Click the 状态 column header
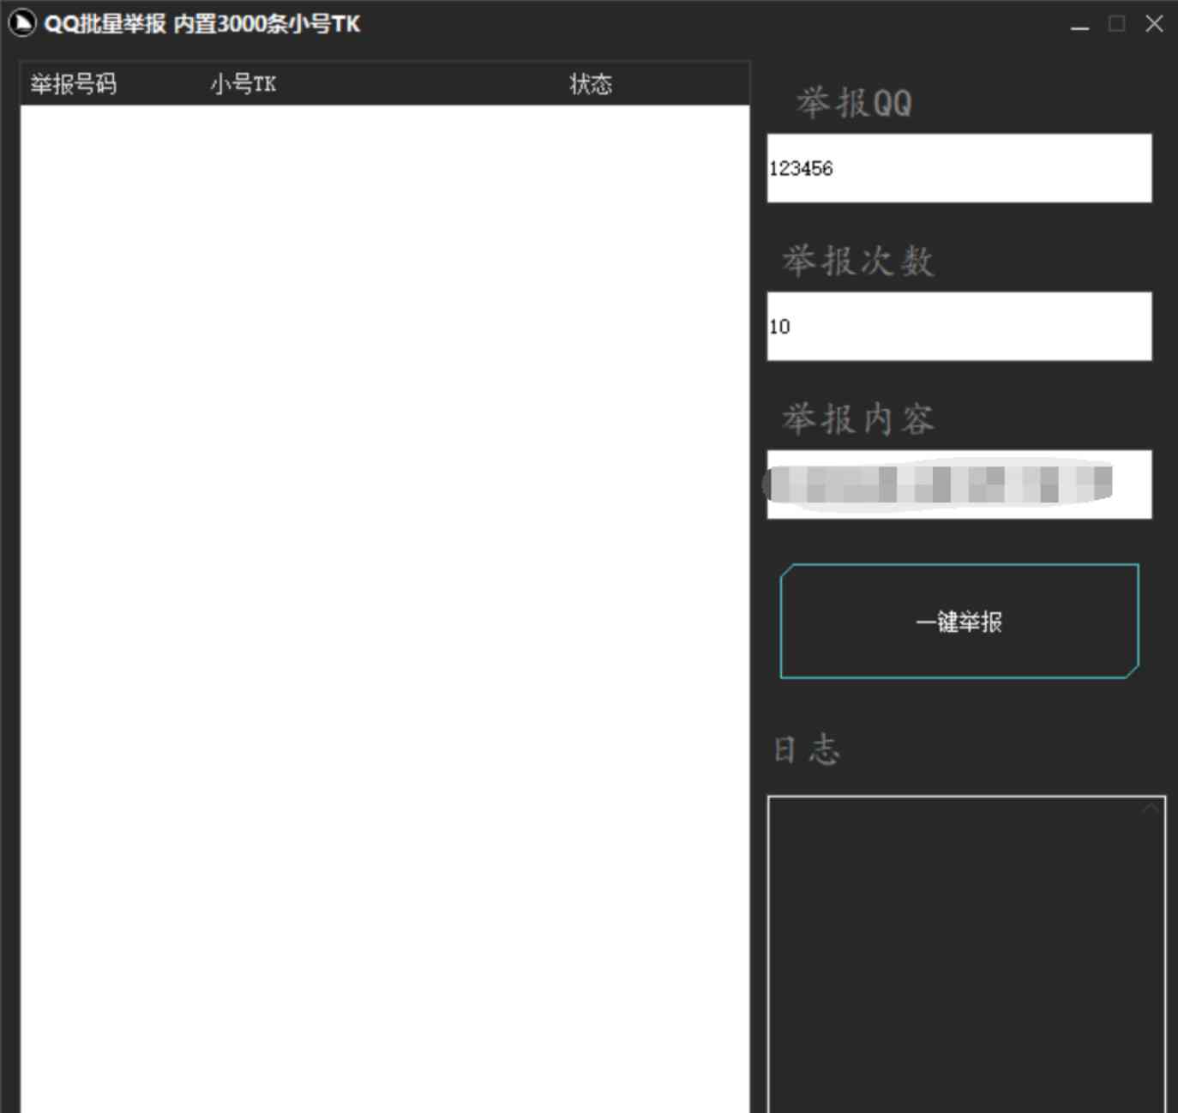Viewport: 1178px width, 1113px height. (x=591, y=84)
